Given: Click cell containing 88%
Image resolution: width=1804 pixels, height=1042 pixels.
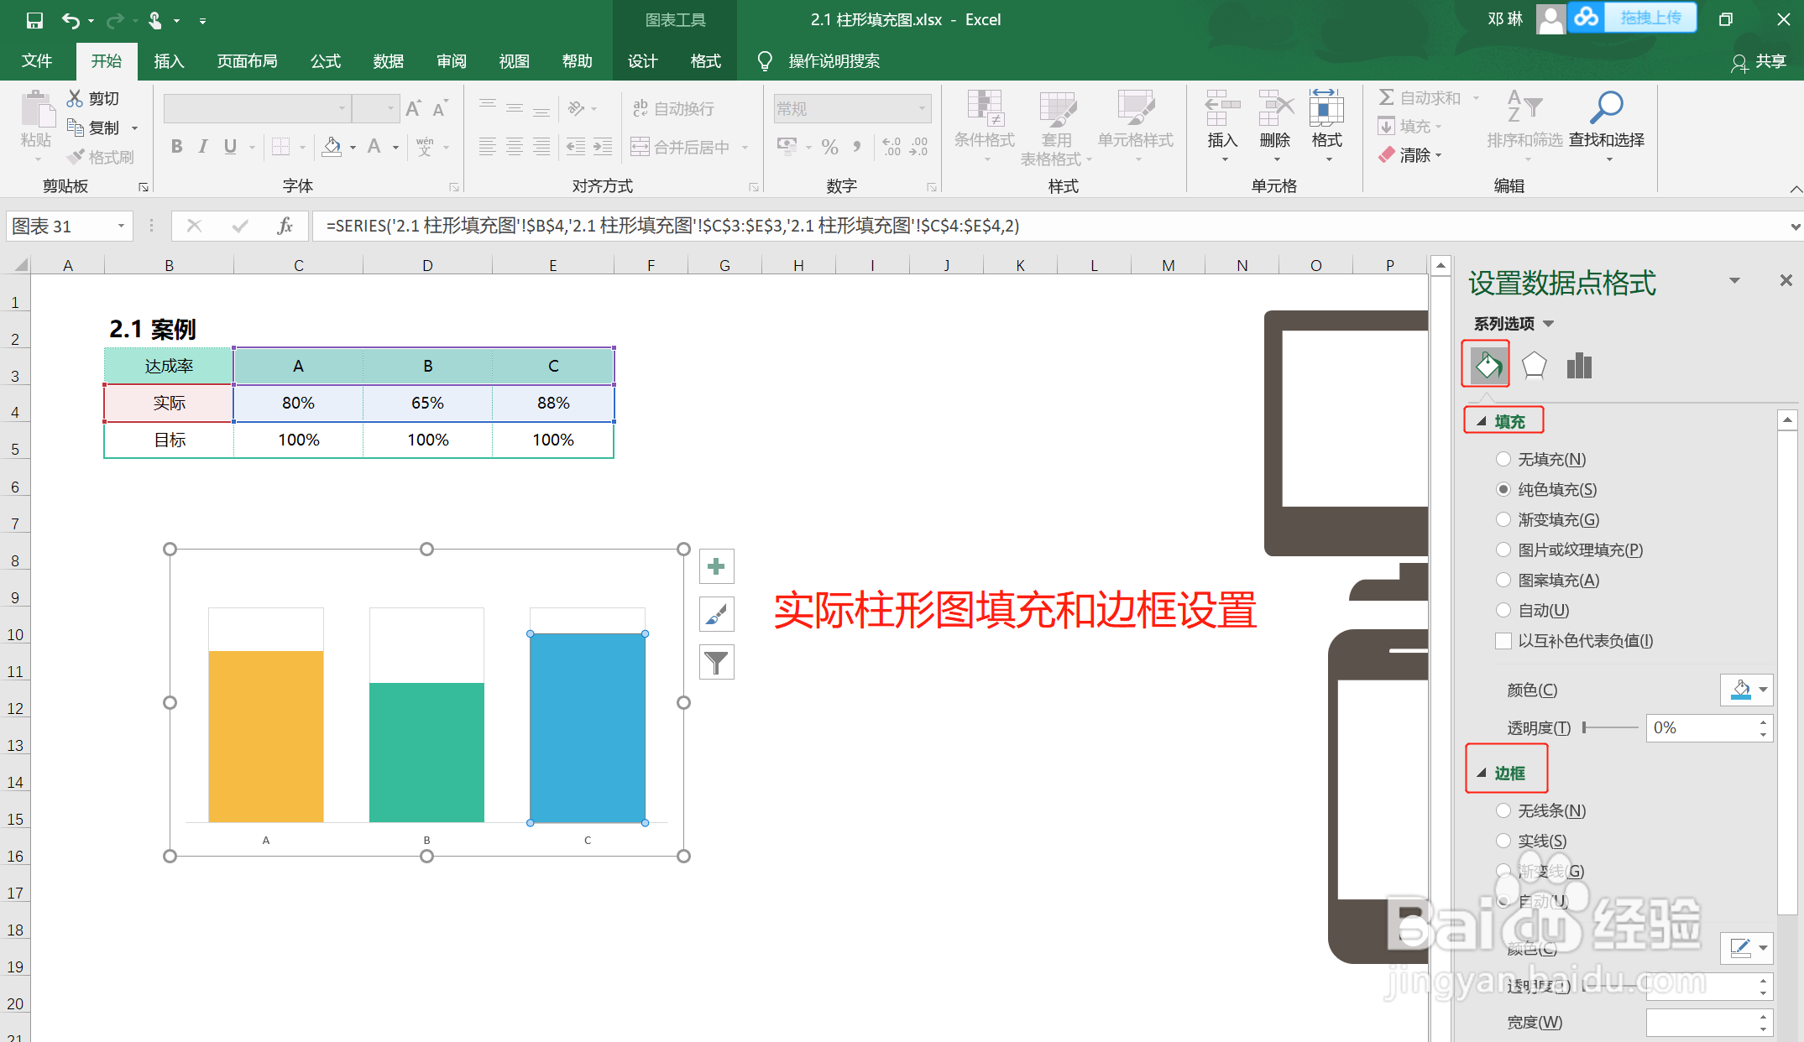Looking at the screenshot, I should point(553,403).
